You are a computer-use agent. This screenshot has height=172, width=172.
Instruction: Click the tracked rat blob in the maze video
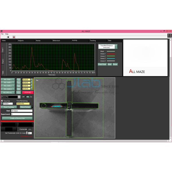click(x=56, y=106)
